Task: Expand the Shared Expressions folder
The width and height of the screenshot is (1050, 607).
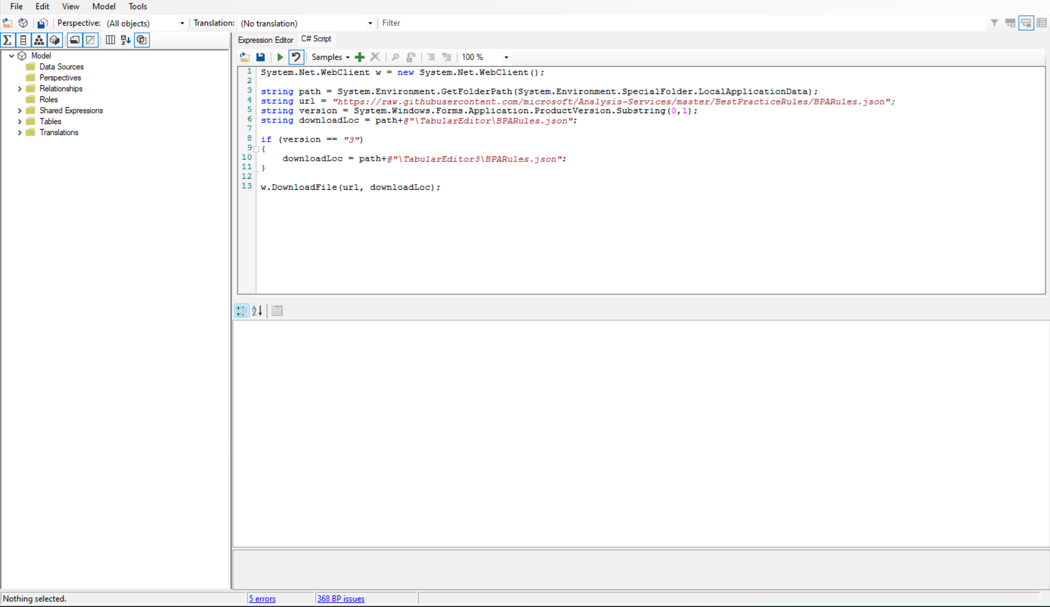Action: click(20, 110)
